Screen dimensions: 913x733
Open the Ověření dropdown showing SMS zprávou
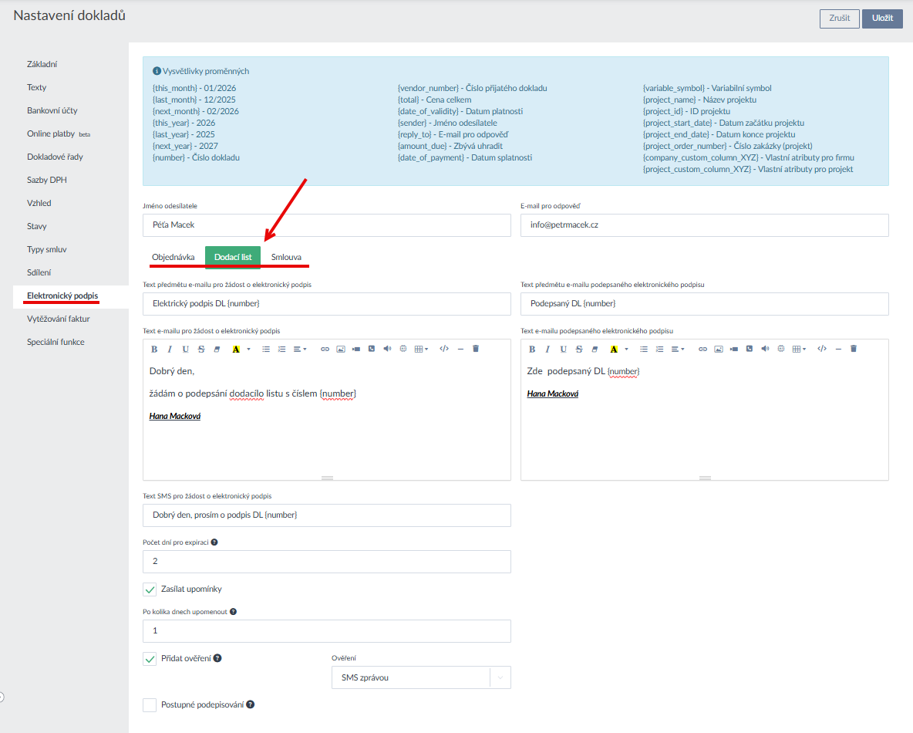415,677
